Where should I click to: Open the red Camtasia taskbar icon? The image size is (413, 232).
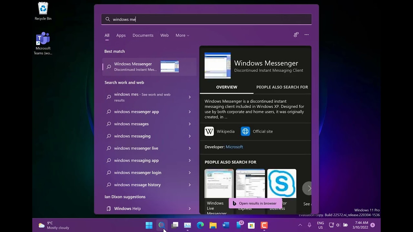[264, 225]
